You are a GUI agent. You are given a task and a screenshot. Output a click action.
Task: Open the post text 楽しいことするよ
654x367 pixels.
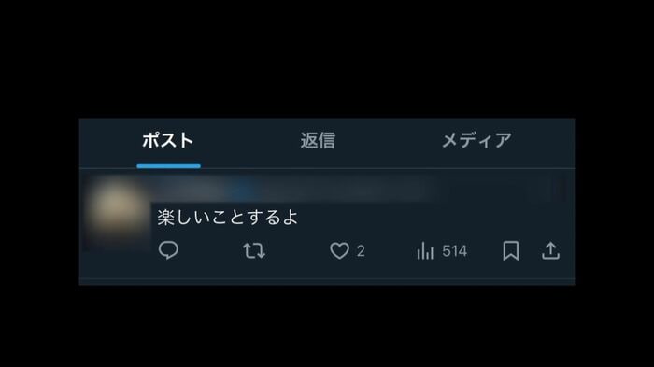click(228, 218)
